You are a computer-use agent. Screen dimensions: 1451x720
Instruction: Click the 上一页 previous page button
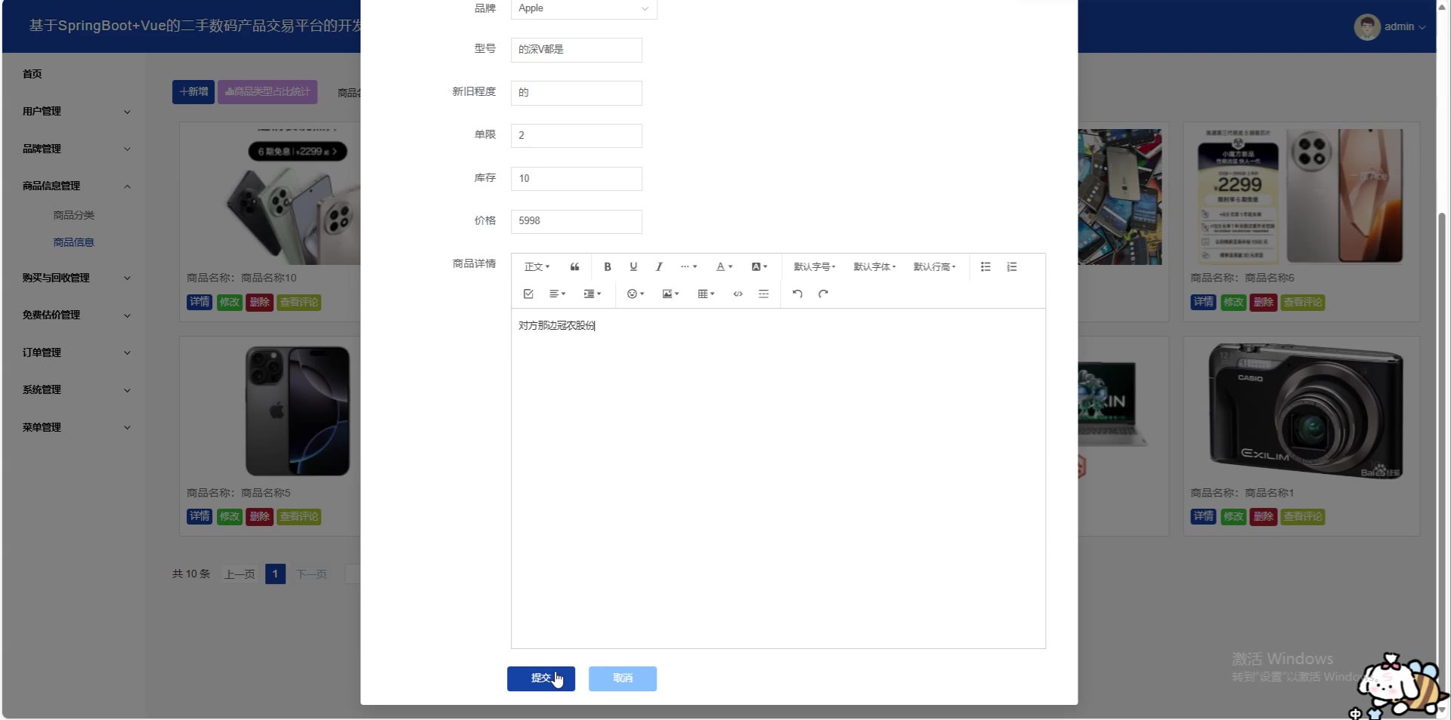(x=240, y=574)
